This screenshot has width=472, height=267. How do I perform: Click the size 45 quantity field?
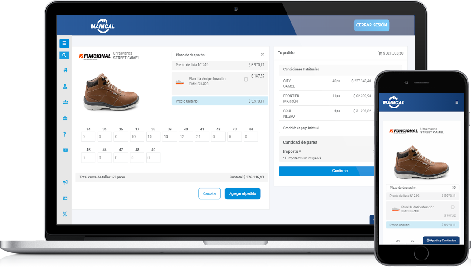(88, 158)
